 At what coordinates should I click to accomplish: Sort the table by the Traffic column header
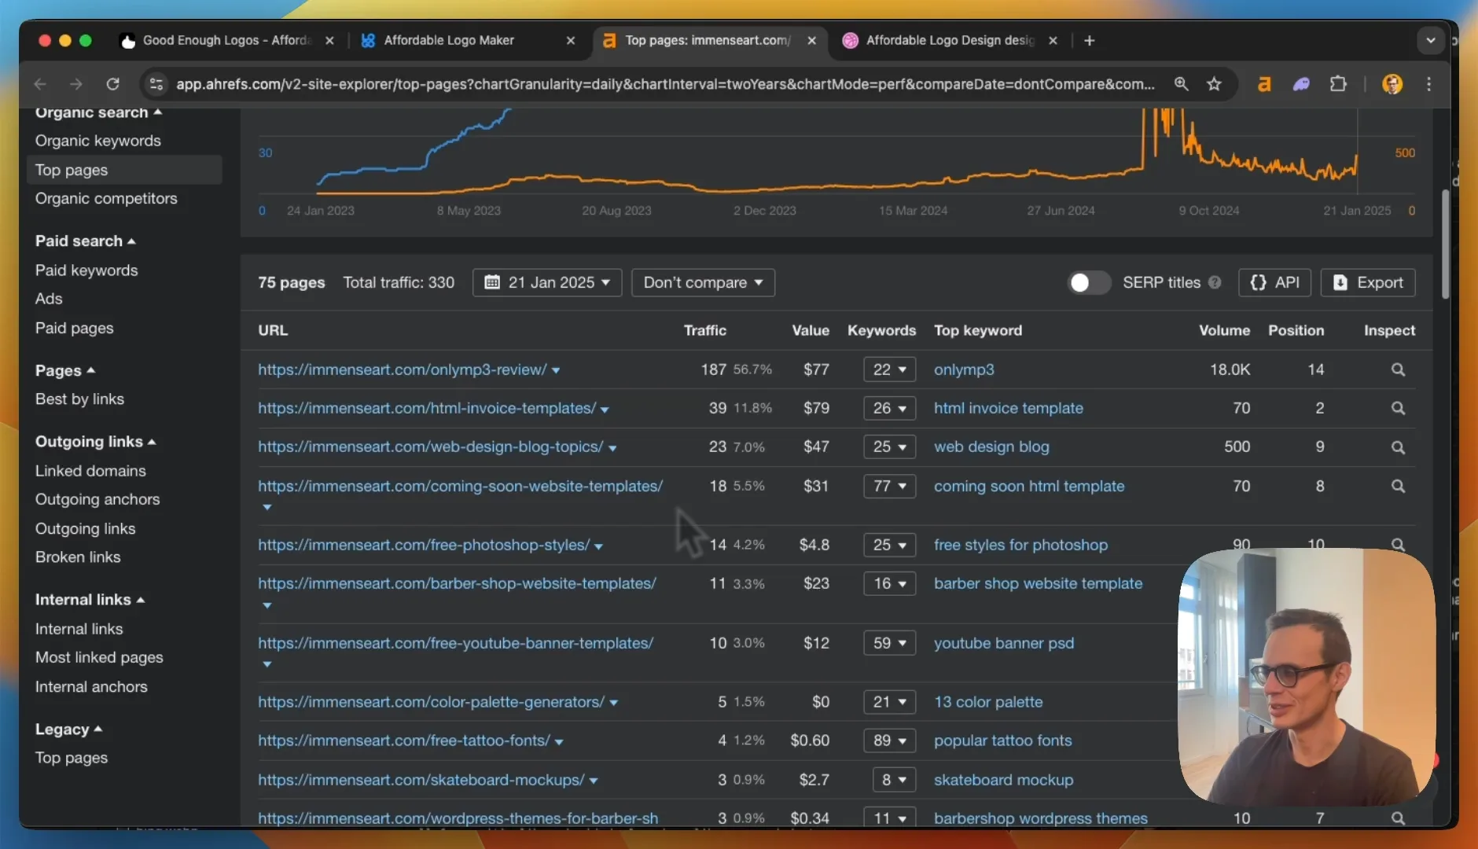click(x=704, y=330)
